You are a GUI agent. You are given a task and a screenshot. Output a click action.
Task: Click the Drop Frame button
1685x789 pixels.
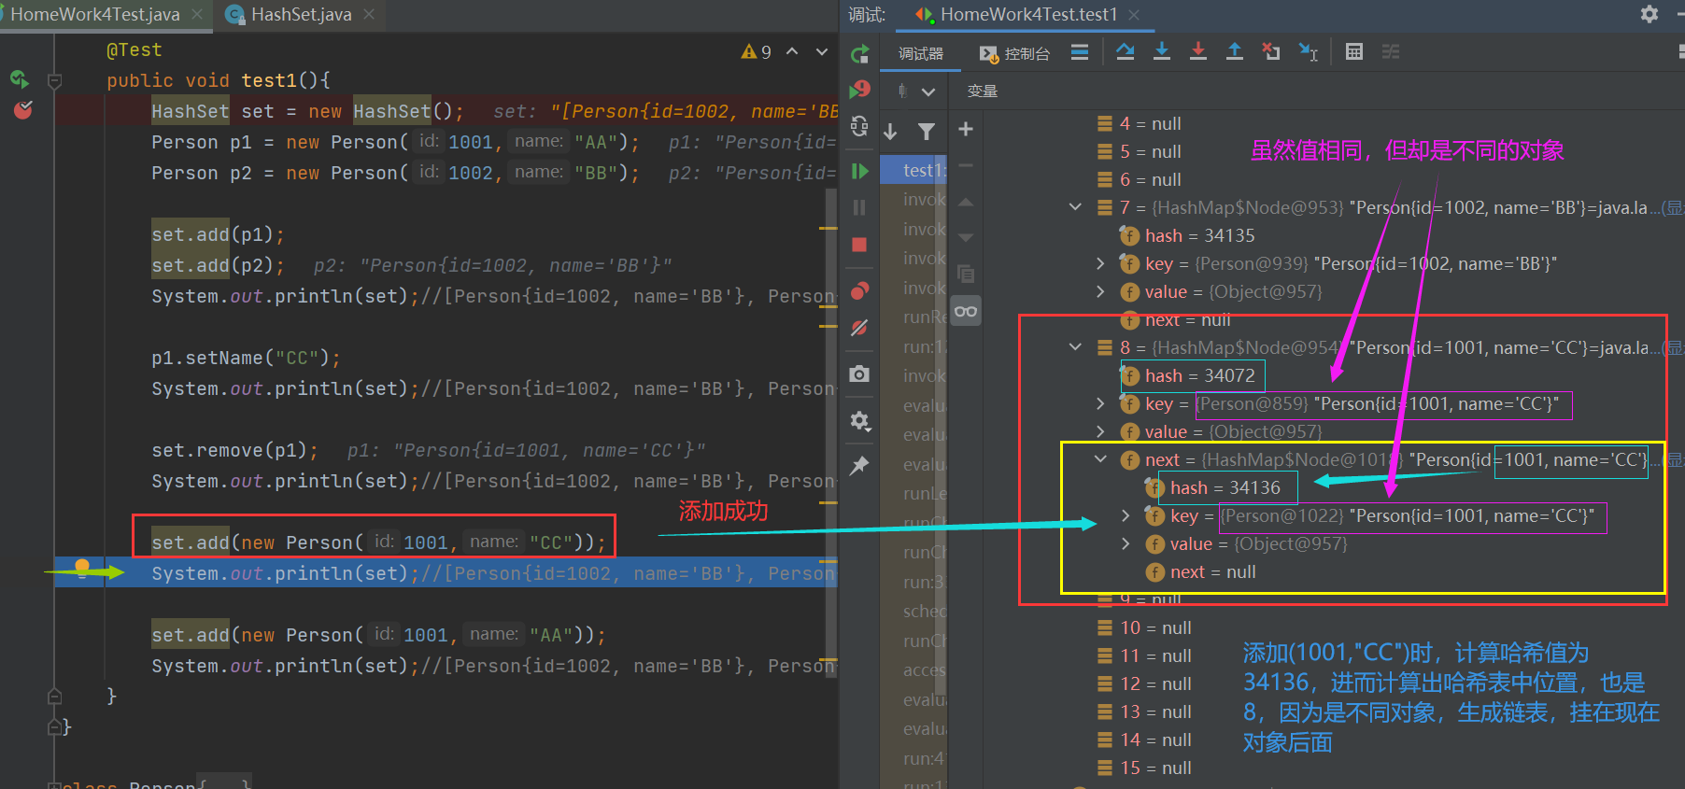pyautogui.click(x=1271, y=52)
